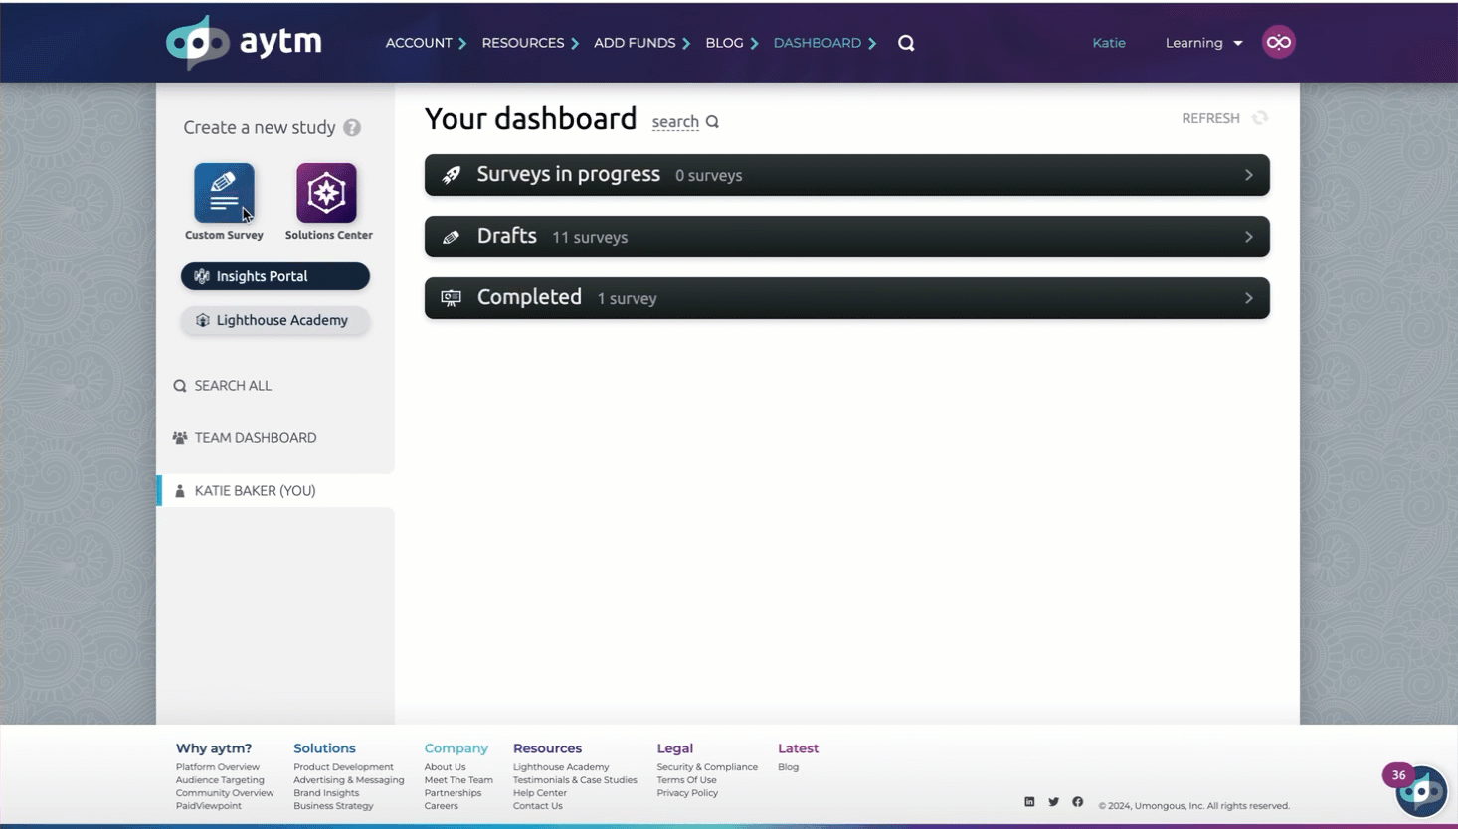Click the infinity avatar icon

click(x=1279, y=42)
